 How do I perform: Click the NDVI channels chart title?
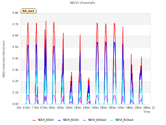(x=82, y=3)
